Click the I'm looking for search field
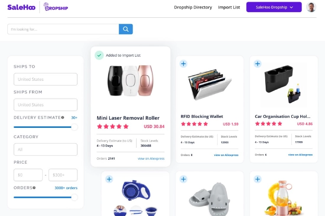Image resolution: width=325 pixels, height=216 pixels. (x=63, y=29)
